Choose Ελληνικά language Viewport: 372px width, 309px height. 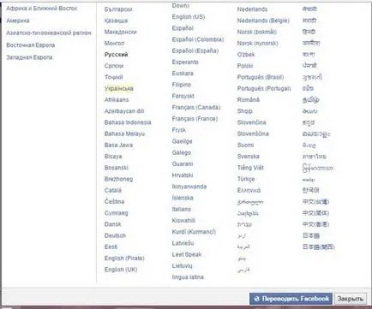click(249, 191)
